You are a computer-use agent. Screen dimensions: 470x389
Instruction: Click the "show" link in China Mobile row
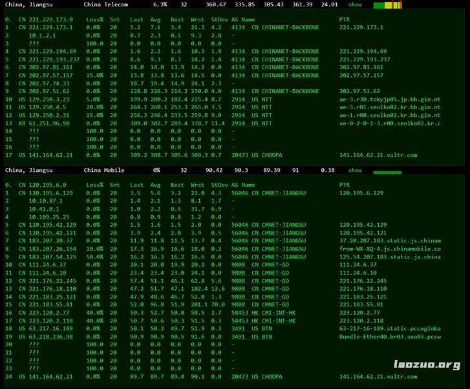coord(355,171)
